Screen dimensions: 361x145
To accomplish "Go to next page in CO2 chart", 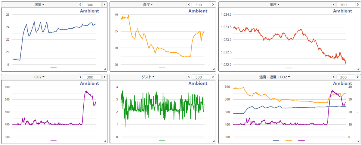I will click(x=104, y=77).
